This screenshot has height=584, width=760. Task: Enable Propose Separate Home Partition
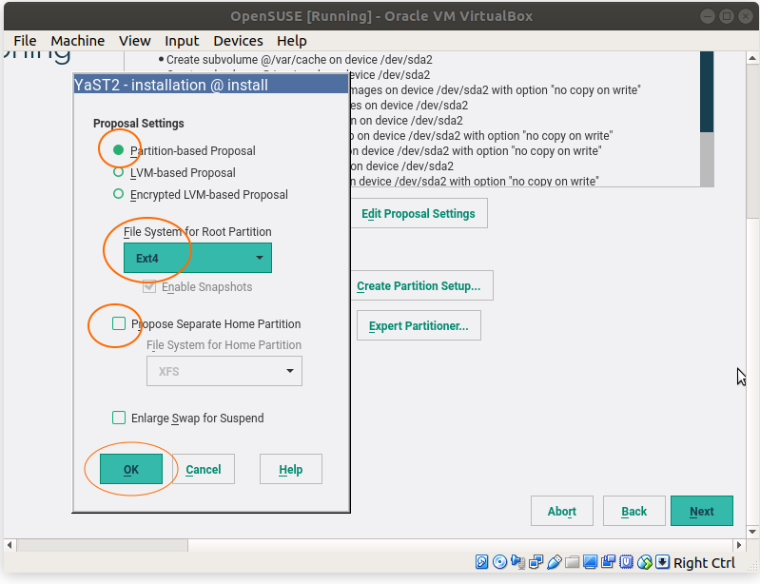click(119, 323)
